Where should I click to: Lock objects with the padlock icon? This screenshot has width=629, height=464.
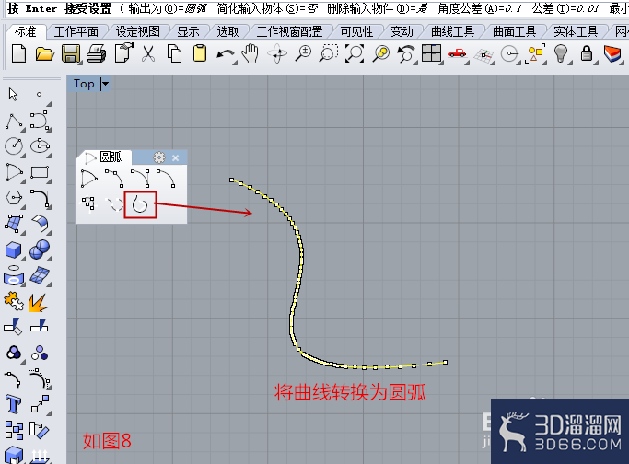coord(587,53)
